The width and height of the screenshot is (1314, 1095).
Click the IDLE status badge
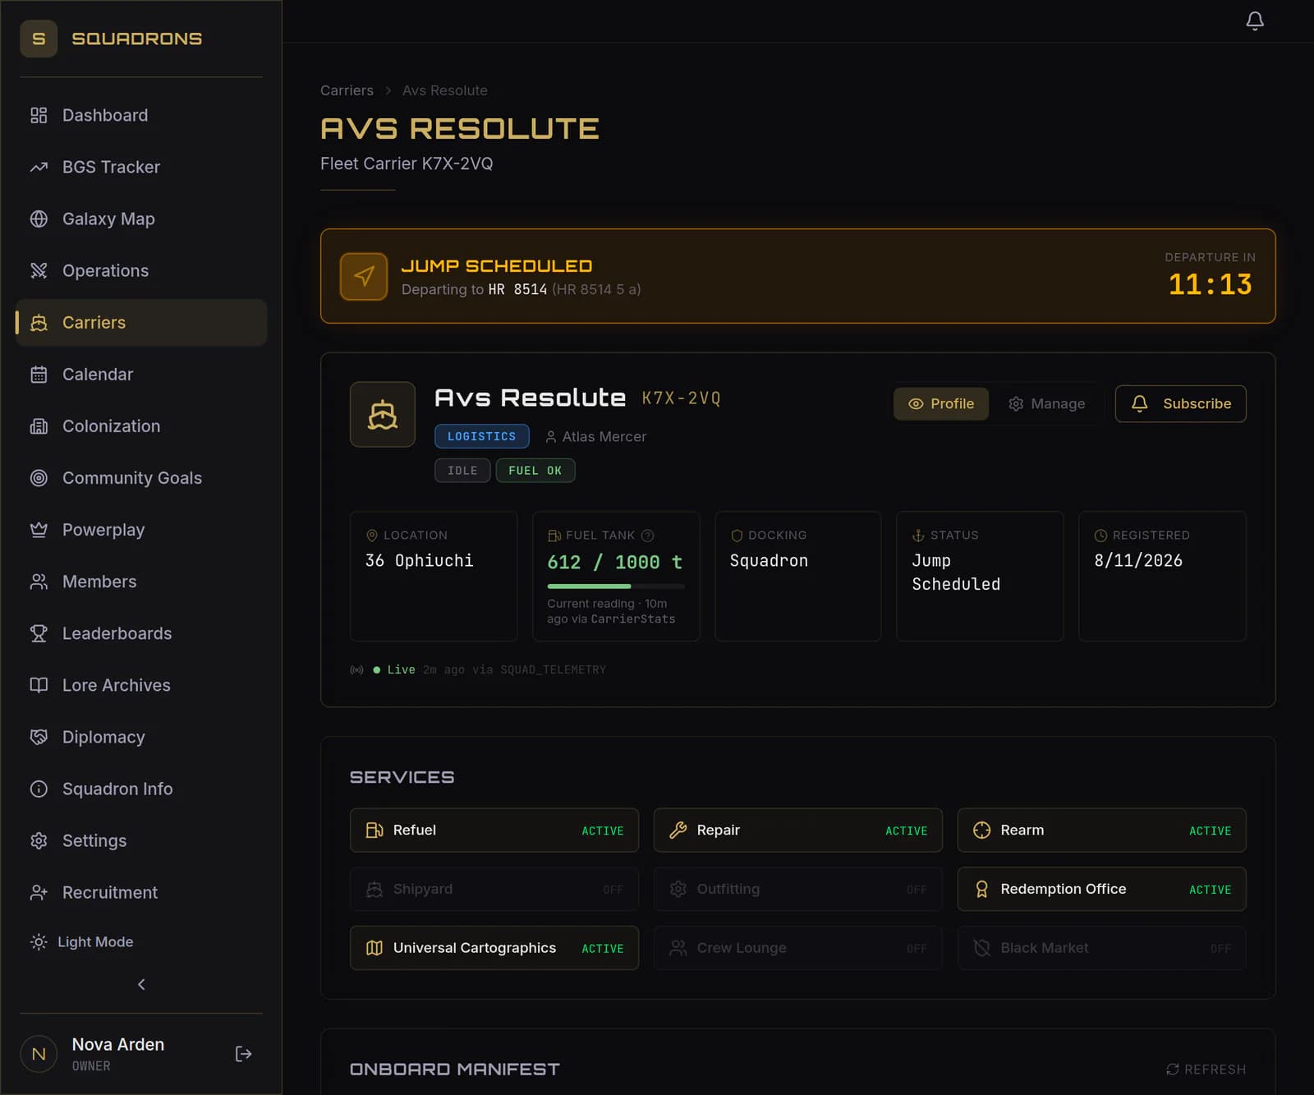pos(462,471)
